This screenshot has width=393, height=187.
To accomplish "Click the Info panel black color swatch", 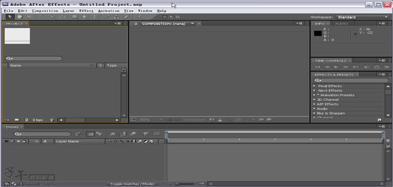I will [x=318, y=33].
